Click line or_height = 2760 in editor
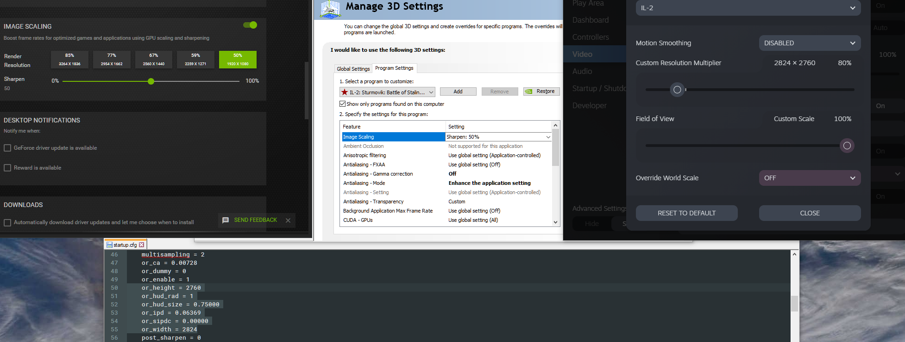 tap(171, 288)
